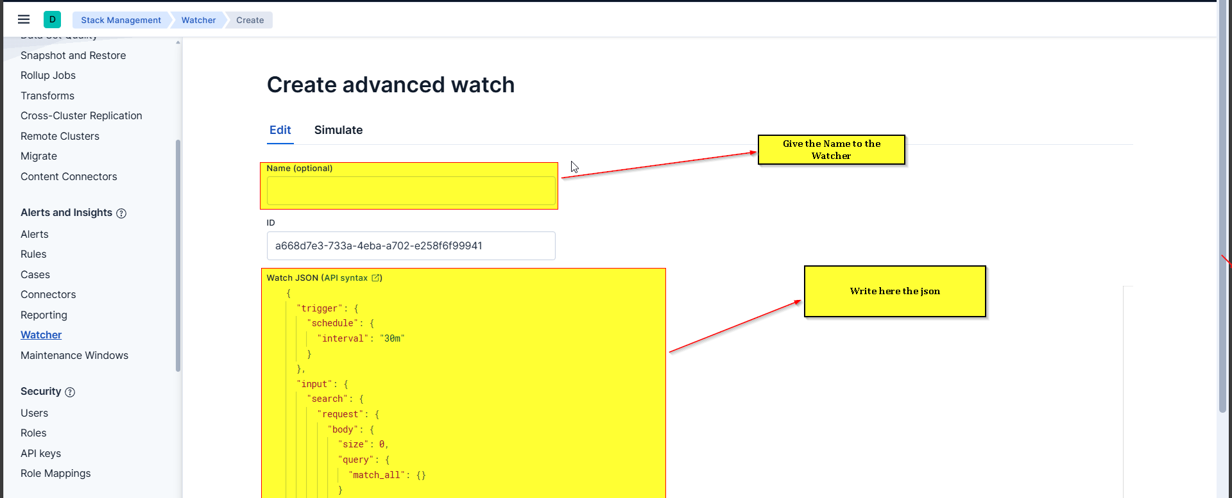Image resolution: width=1232 pixels, height=498 pixels.
Task: Open Snapshot and Restore in sidebar
Action: 73,56
